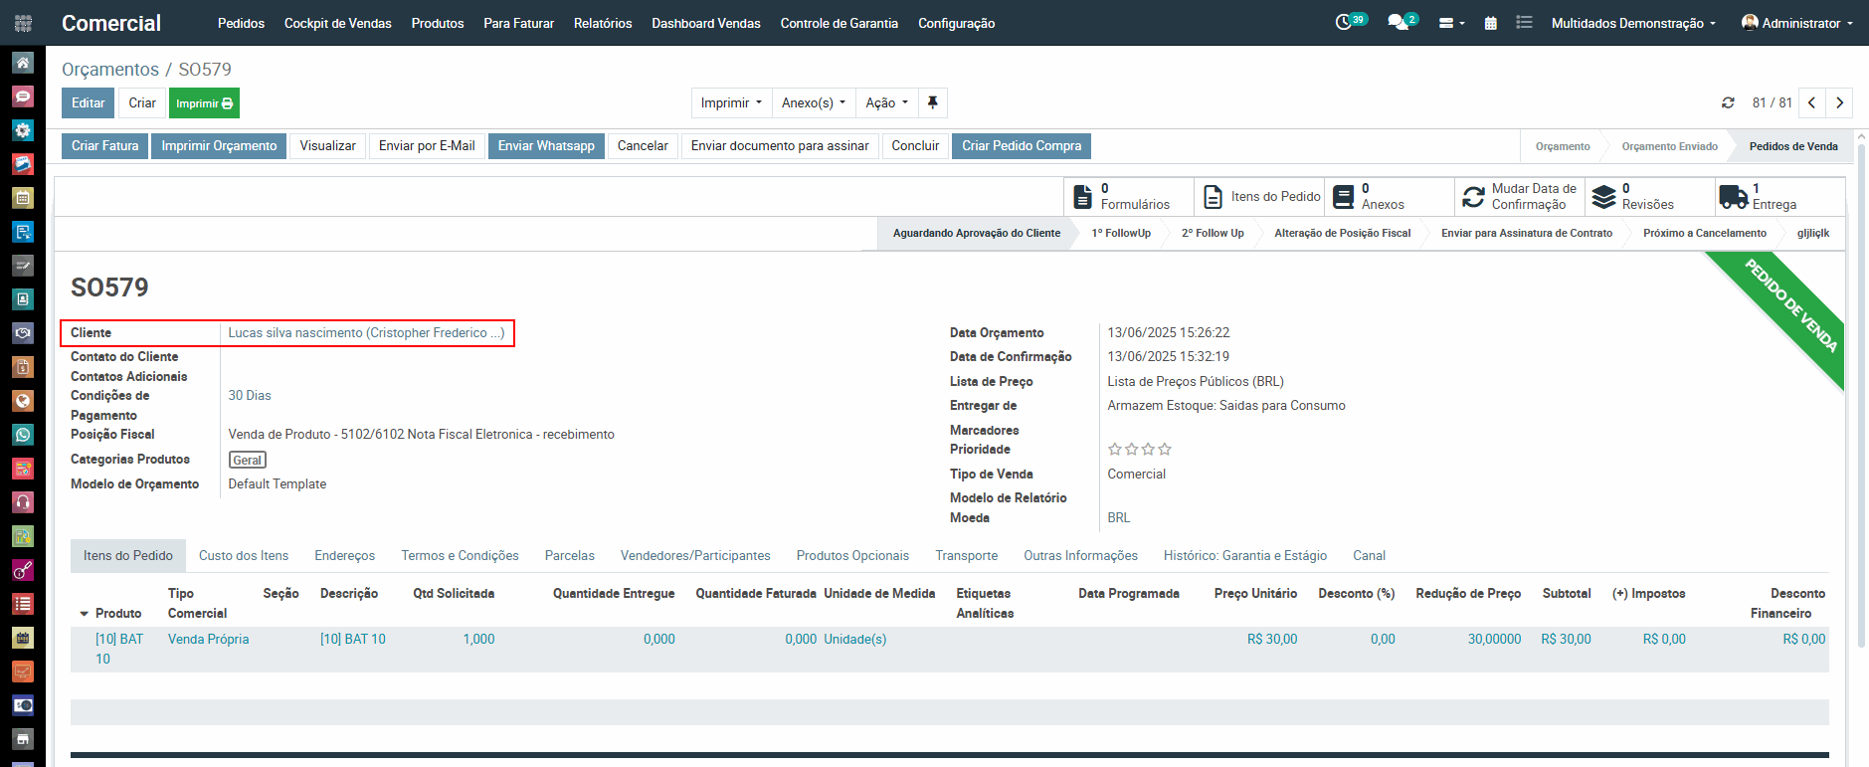Open the Ação dropdown
Screen dimensions: 1869x767
[886, 102]
